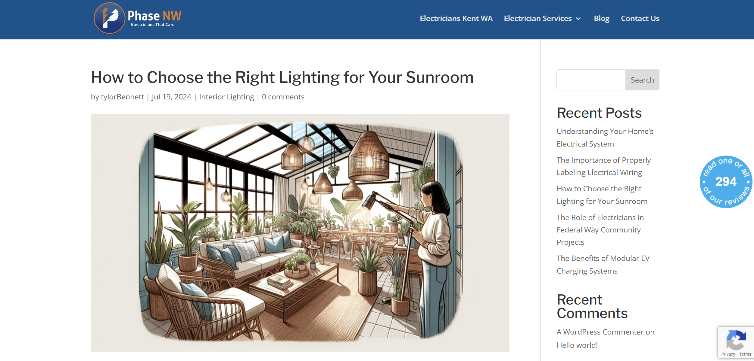Click the navigation menu Blog icon
754x361 pixels.
(601, 18)
